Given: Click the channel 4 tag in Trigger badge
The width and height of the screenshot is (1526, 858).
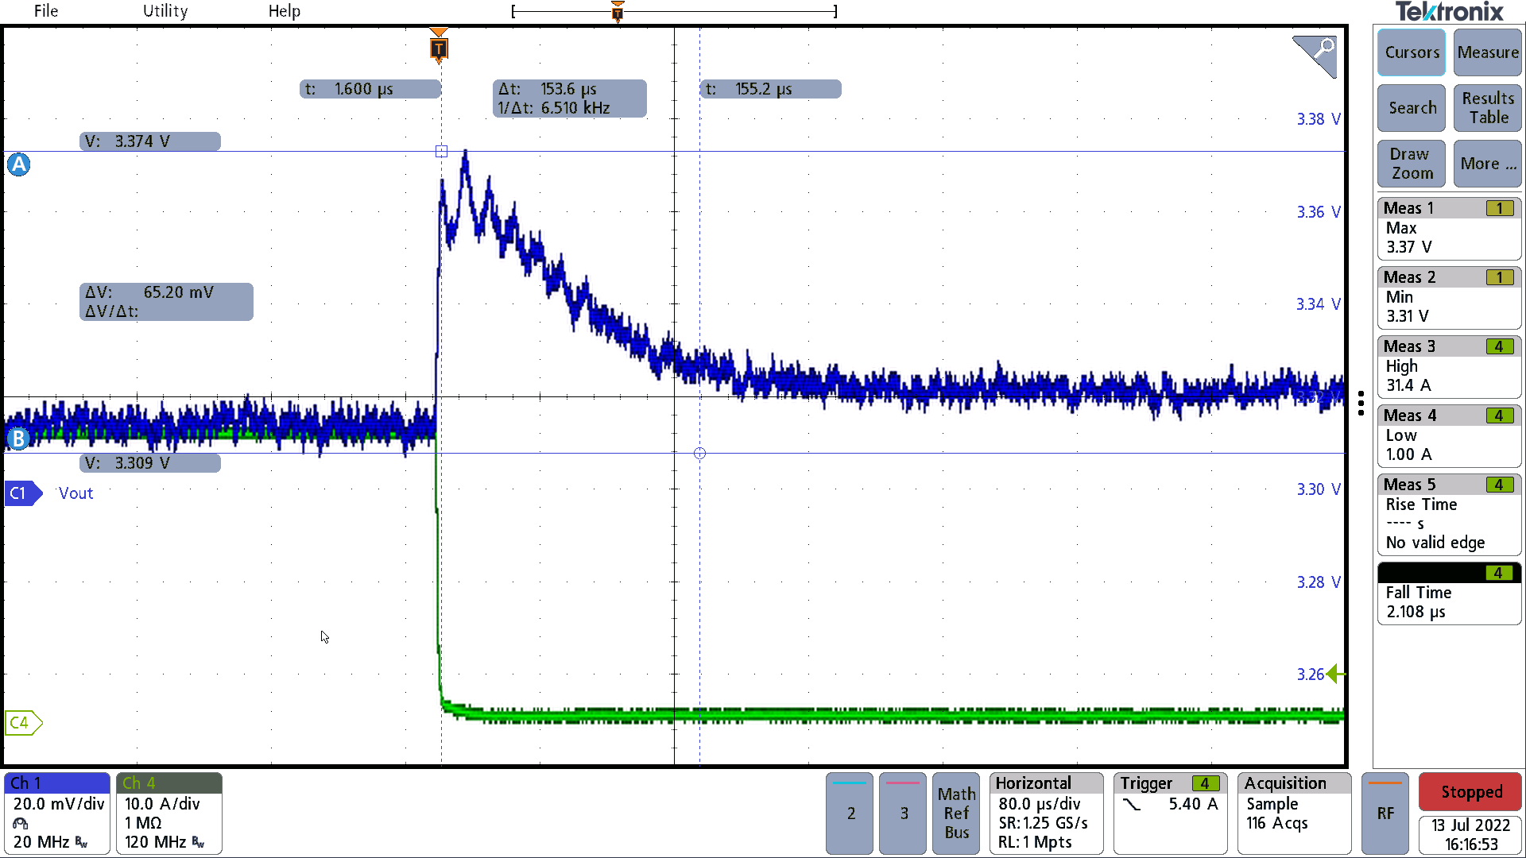Looking at the screenshot, I should [1205, 783].
